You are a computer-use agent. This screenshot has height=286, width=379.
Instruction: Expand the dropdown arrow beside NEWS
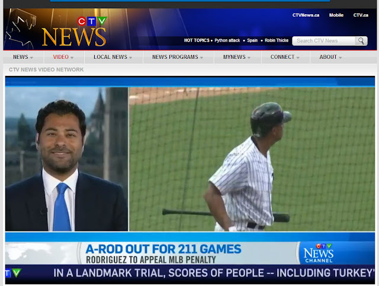pos(31,58)
